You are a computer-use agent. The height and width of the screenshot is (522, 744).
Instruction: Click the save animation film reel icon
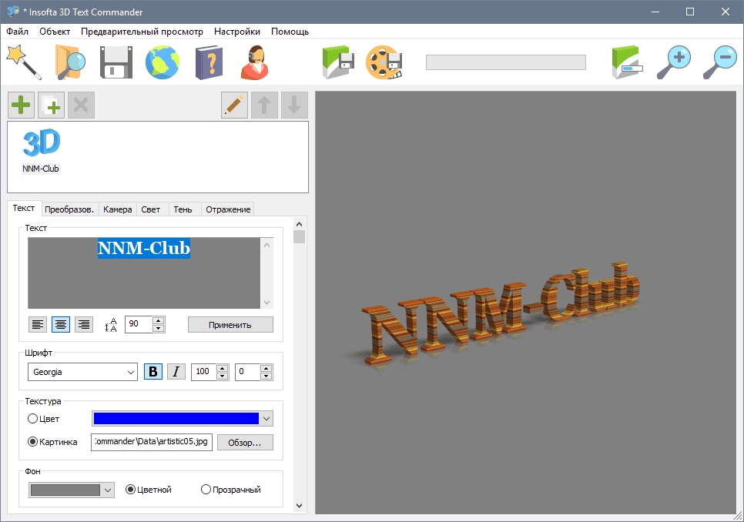384,62
